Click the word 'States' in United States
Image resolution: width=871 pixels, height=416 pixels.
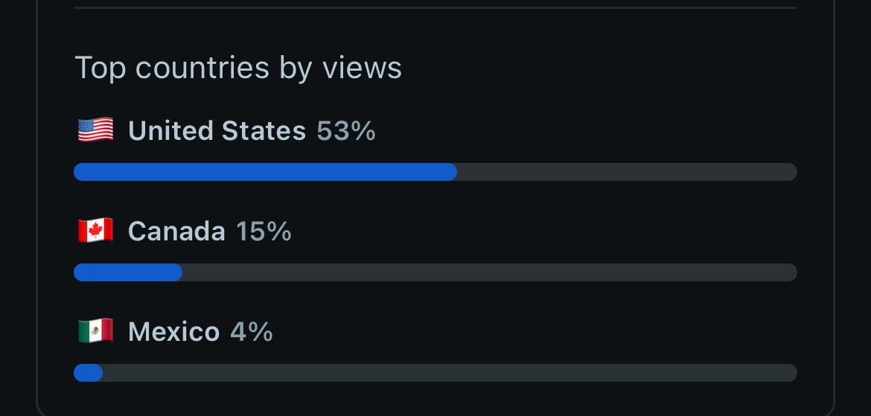pyautogui.click(x=264, y=131)
